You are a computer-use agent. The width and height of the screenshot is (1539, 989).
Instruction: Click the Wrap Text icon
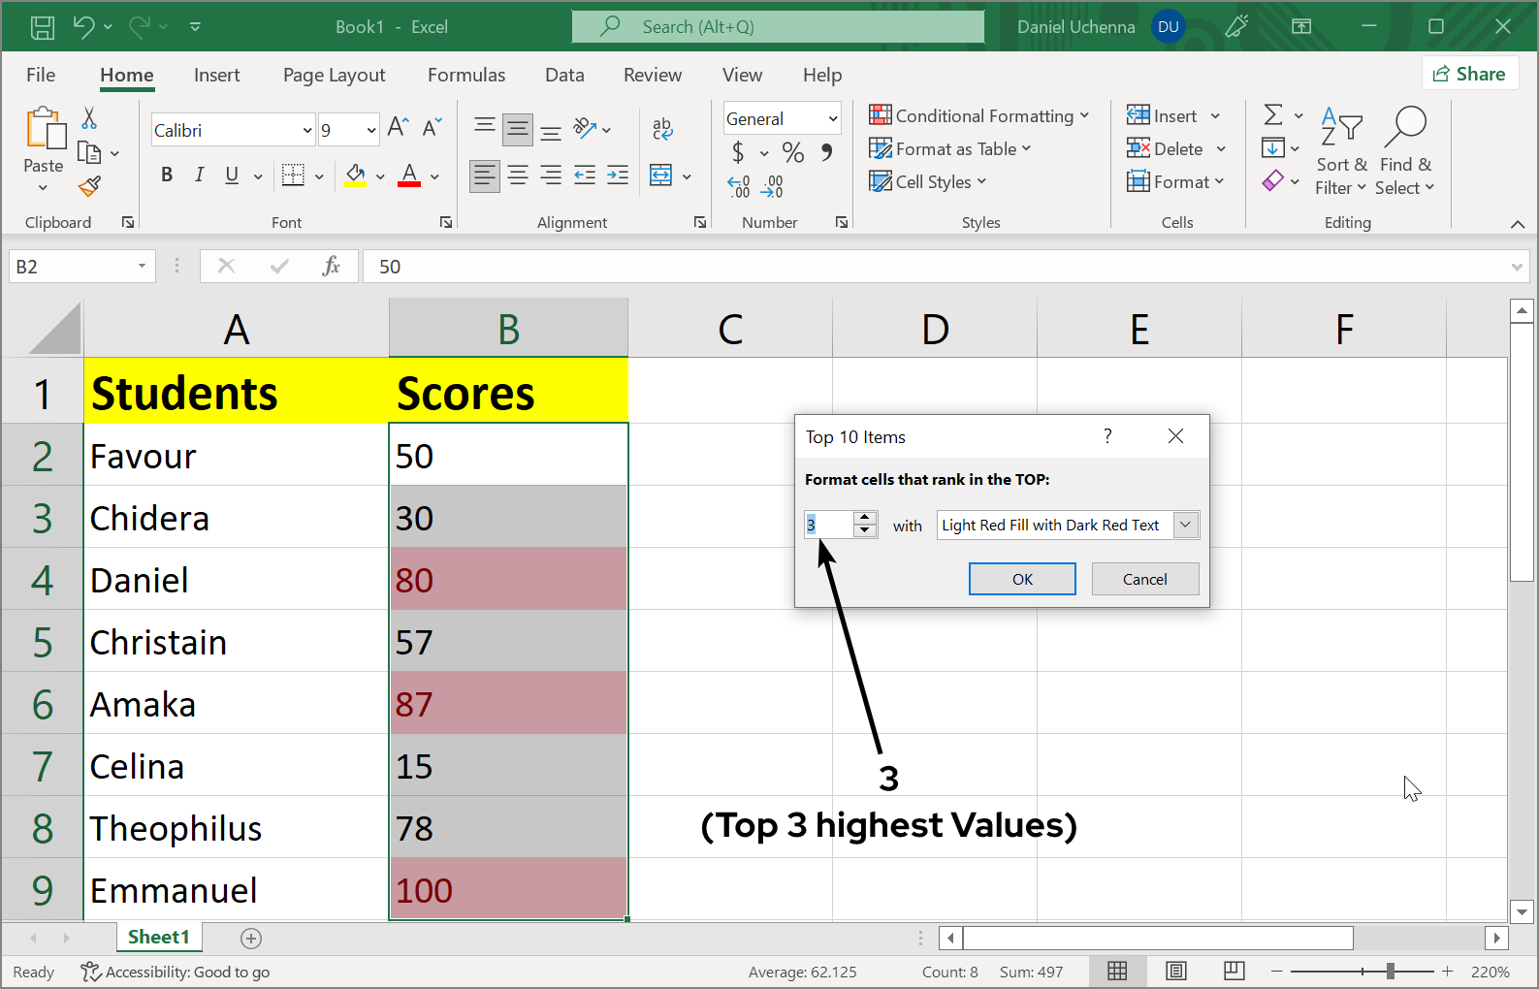point(662,129)
